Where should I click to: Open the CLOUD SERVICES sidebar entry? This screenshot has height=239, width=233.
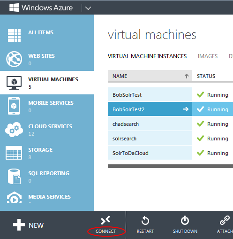coord(47,130)
